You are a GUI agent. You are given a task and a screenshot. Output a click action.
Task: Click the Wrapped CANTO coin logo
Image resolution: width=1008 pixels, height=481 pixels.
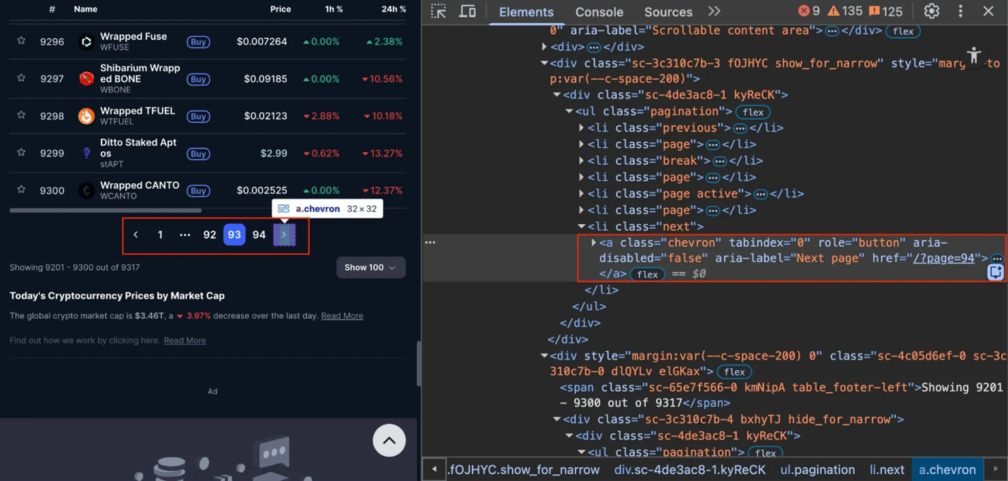click(86, 191)
